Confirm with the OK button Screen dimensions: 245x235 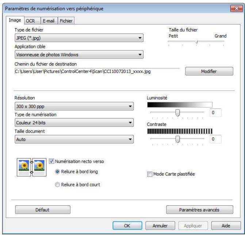pos(127,225)
